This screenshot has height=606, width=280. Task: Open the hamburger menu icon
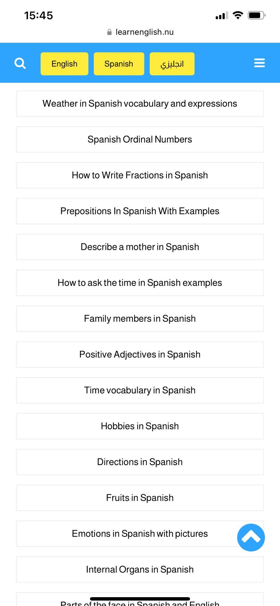[x=259, y=63]
